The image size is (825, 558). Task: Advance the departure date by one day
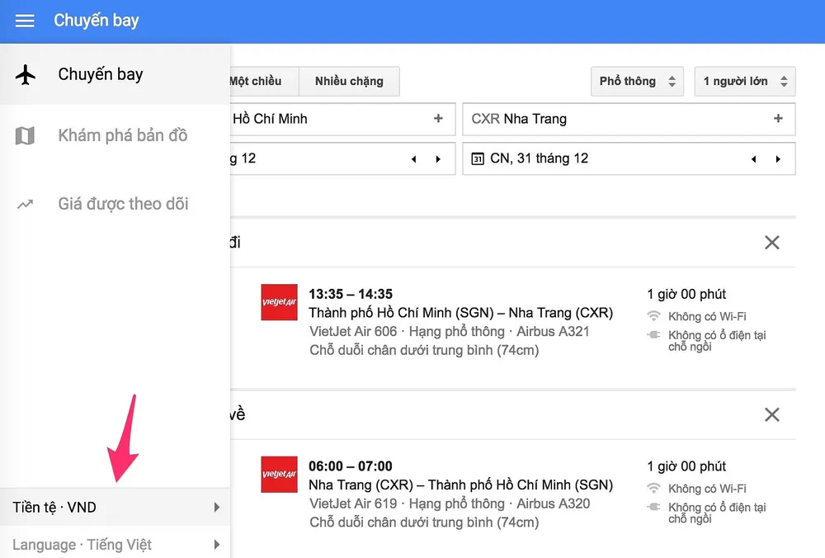[x=438, y=159]
